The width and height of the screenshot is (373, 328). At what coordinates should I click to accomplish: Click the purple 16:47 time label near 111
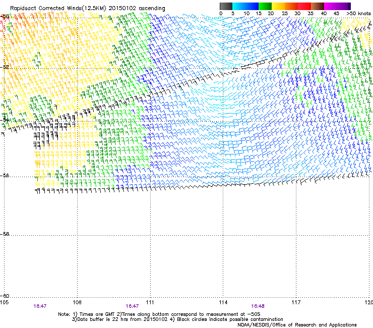point(132,306)
